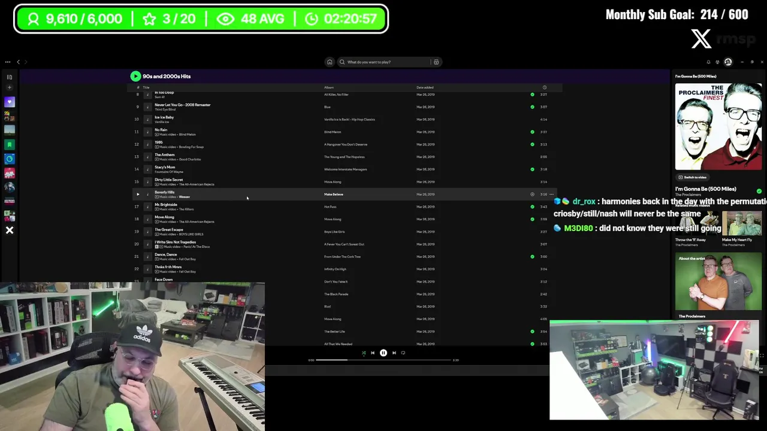This screenshot has width=767, height=431.
Task: Open the user profile avatar
Action: pos(728,62)
